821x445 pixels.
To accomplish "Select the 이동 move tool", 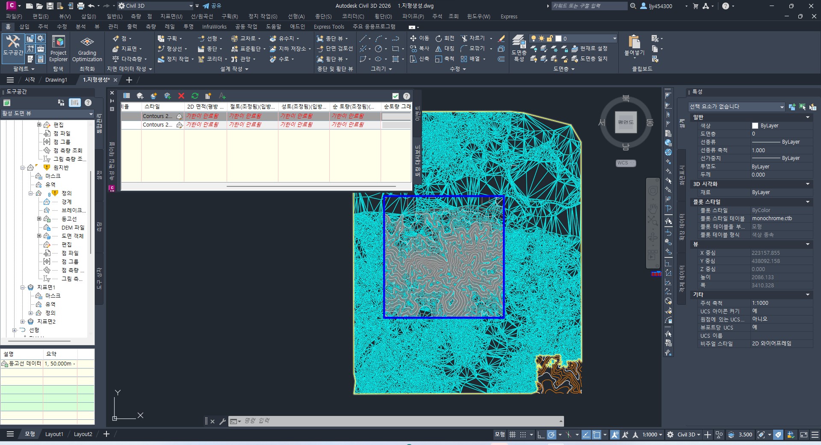I will tap(419, 38).
